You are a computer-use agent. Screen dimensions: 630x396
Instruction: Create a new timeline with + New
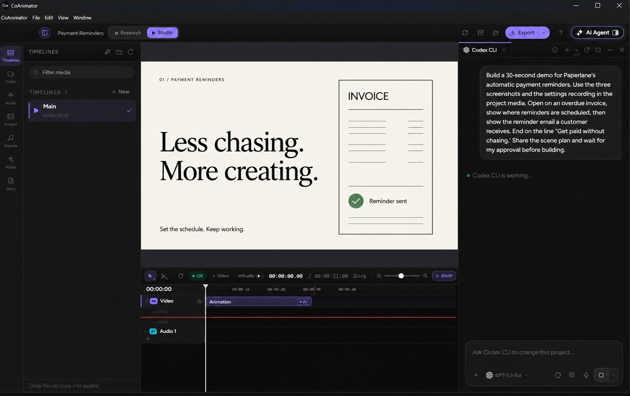121,92
